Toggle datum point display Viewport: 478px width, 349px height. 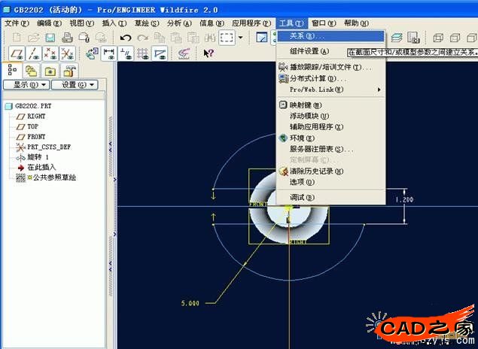pos(50,53)
